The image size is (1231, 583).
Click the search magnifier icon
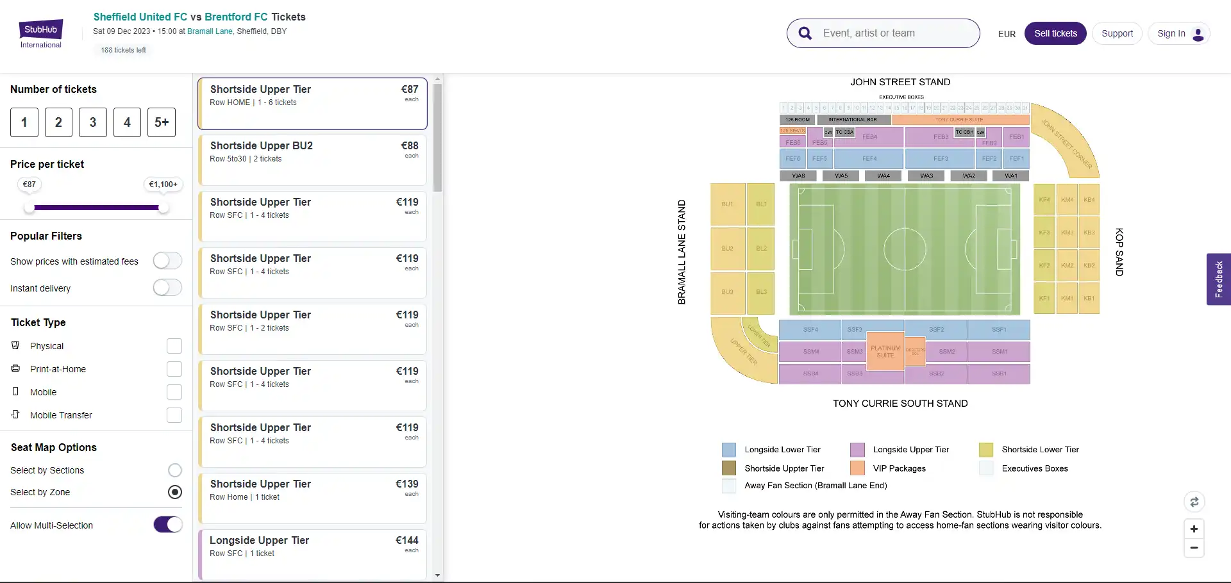click(805, 33)
